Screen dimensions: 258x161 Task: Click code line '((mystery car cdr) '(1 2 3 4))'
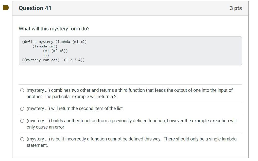pos(53,60)
